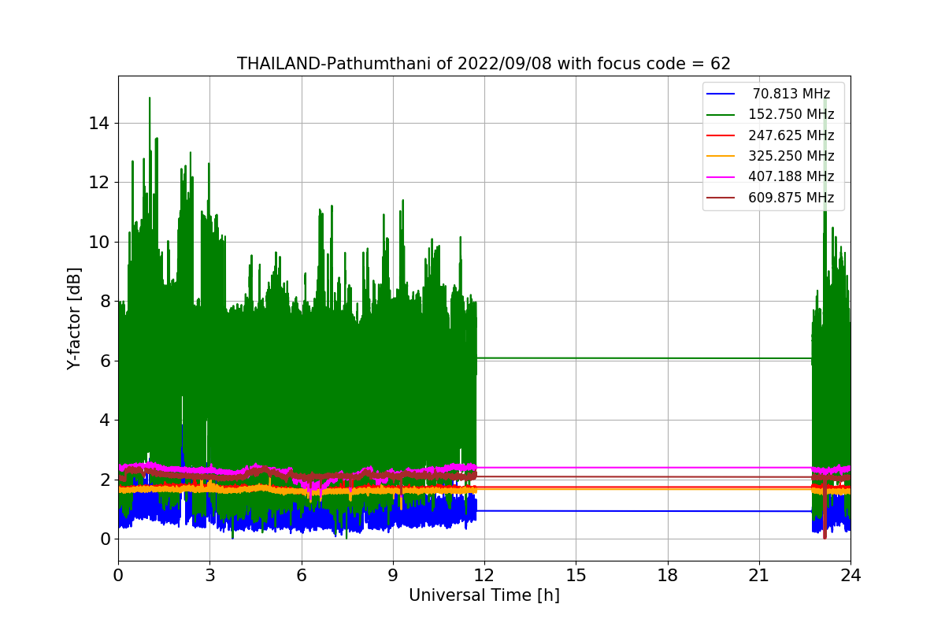Click the magenta legend line for 407.188 MHz
This screenshot has height=630, width=945.
pos(721,177)
